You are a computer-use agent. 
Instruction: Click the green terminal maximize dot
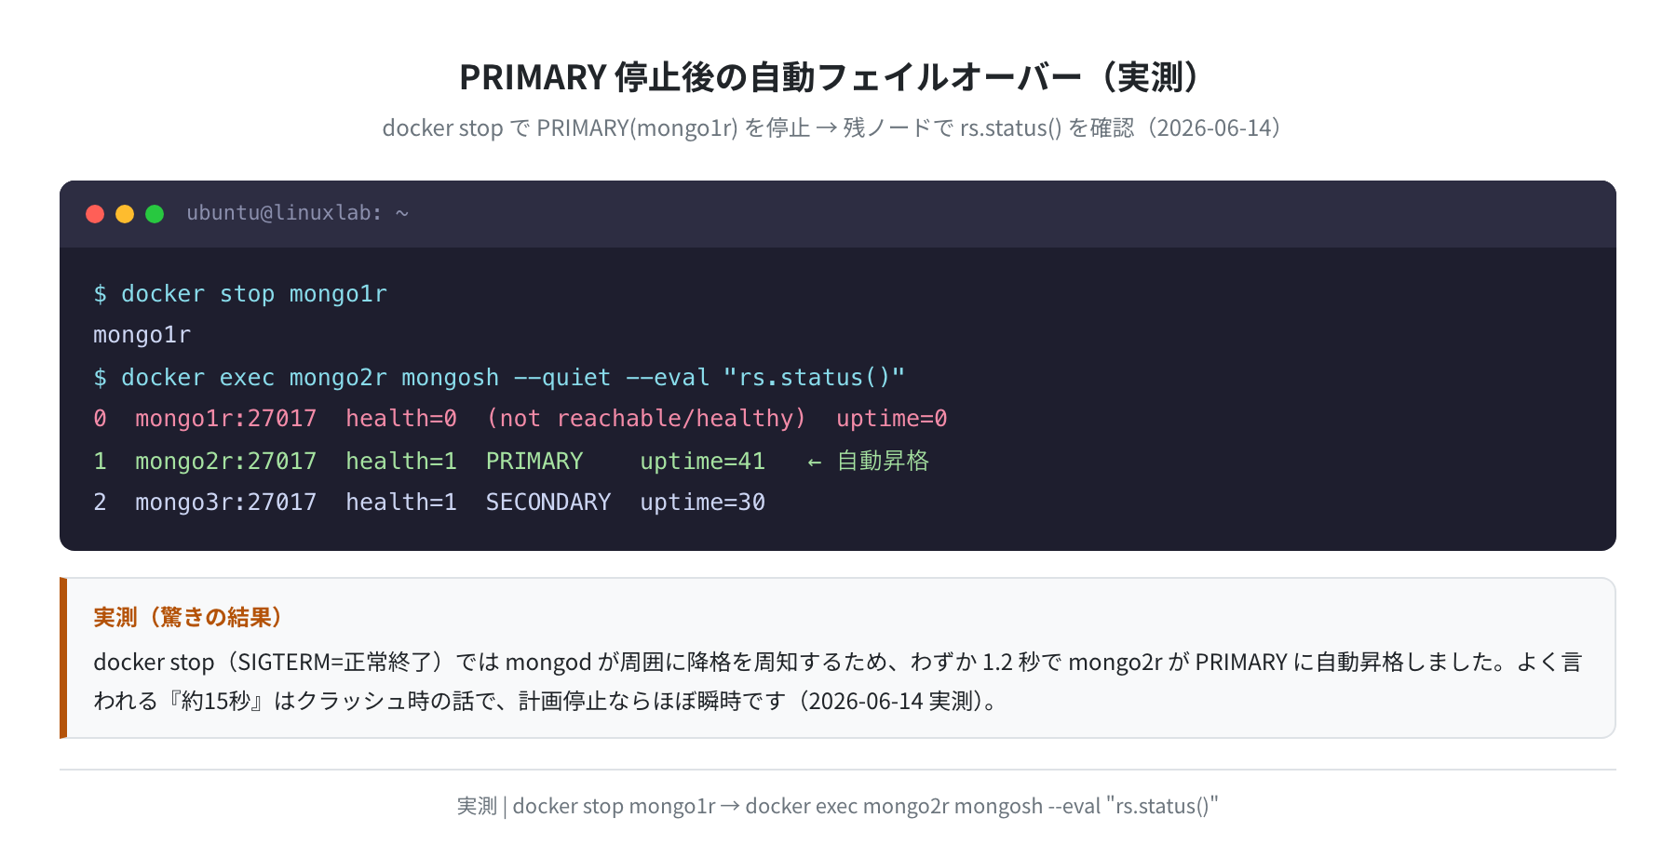coord(155,214)
